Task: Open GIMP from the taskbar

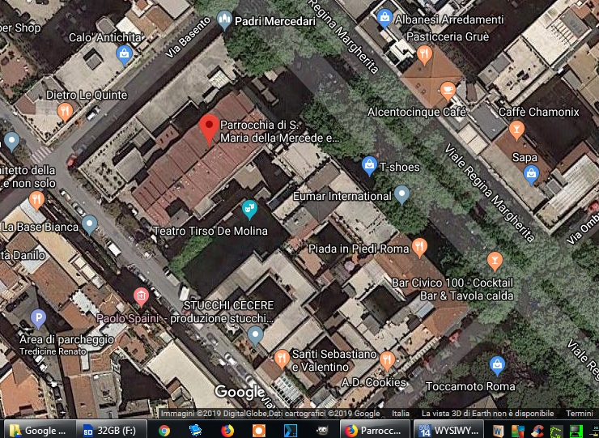Action: [322, 431]
